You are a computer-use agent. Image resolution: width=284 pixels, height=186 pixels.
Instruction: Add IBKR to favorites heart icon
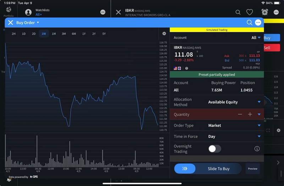tap(250, 12)
